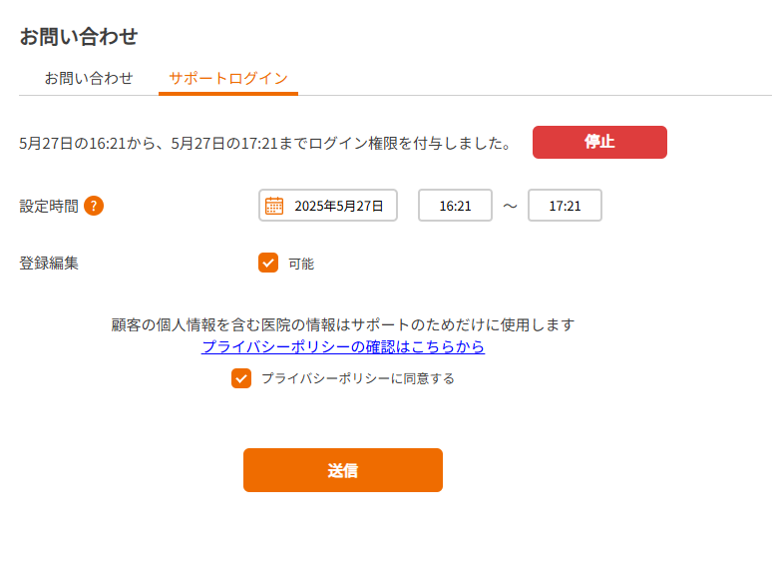
Task: Click the プライバシーポリシーに同意する label
Action: coord(358,378)
